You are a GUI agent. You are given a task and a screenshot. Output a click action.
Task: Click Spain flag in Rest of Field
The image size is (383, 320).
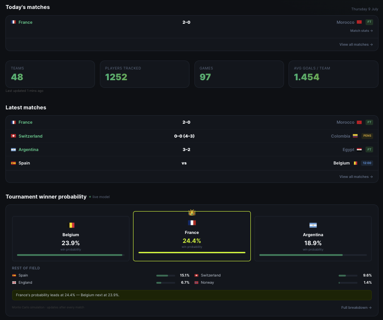(x=14, y=275)
